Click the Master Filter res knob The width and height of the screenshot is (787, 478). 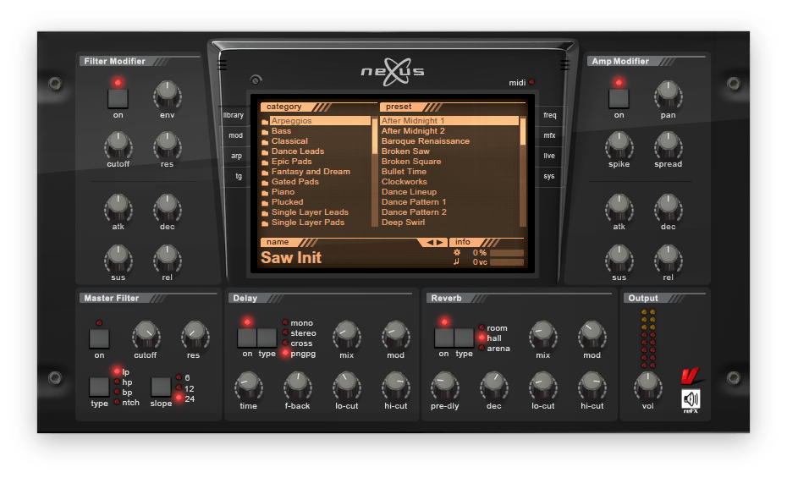click(195, 334)
